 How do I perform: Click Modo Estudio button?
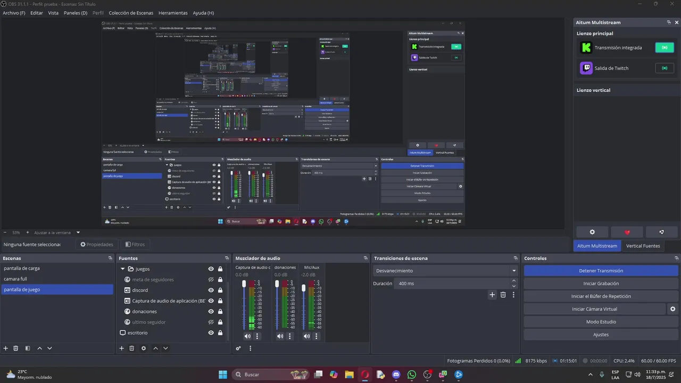point(601,322)
